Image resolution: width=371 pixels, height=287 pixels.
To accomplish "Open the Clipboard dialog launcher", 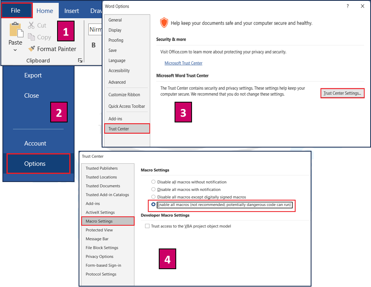I will 80,61.
